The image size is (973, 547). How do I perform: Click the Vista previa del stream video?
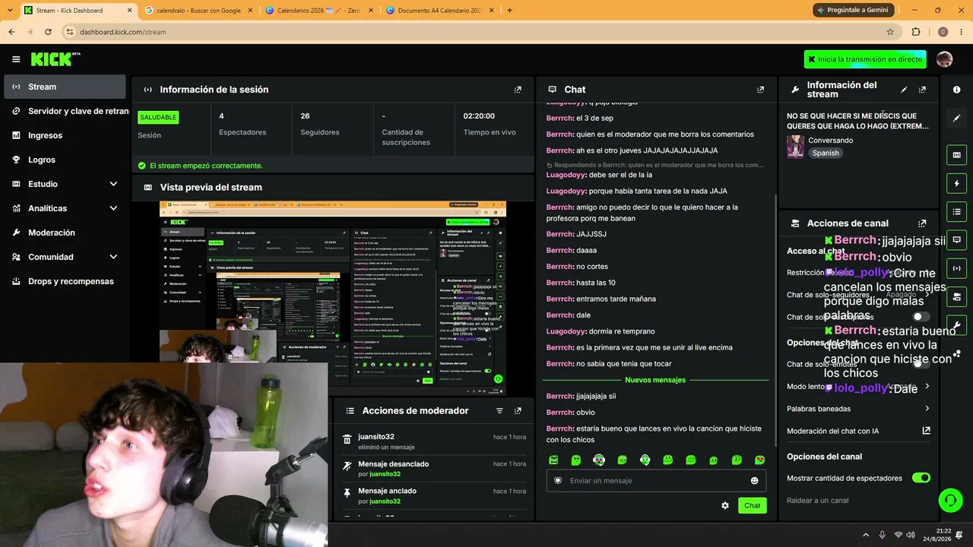pyautogui.click(x=333, y=298)
